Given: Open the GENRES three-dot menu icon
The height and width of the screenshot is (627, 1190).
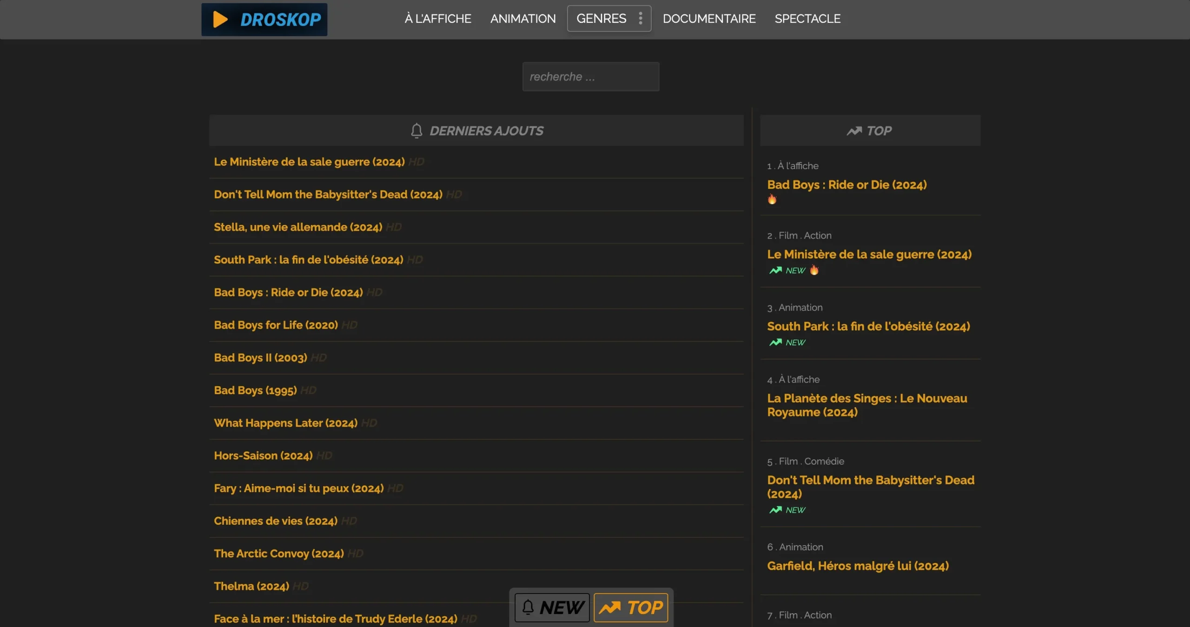Looking at the screenshot, I should (641, 19).
